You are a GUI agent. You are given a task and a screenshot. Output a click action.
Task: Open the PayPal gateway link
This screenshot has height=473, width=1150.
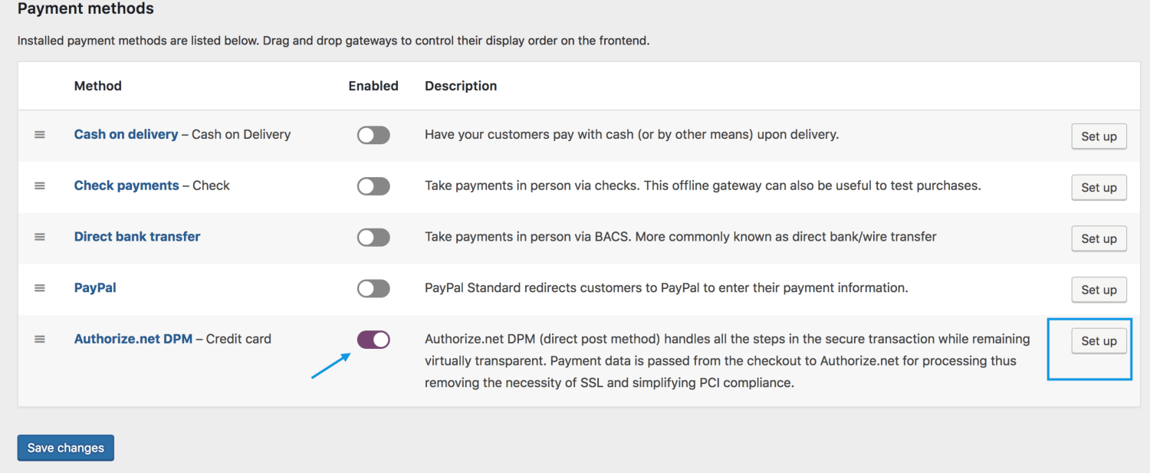click(94, 287)
